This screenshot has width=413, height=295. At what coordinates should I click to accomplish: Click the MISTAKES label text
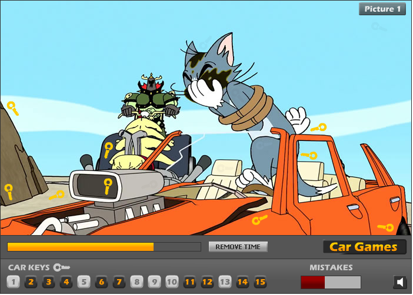331,267
